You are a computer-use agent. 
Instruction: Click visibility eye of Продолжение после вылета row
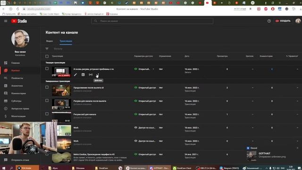136,88
